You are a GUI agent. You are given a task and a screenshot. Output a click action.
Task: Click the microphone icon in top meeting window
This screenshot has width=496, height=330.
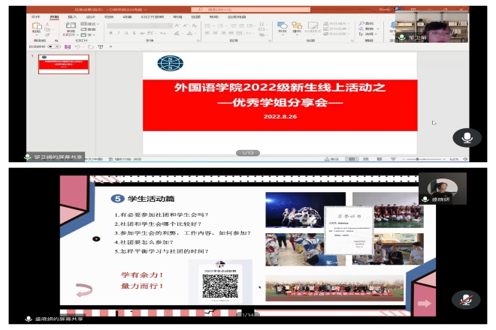(467, 137)
